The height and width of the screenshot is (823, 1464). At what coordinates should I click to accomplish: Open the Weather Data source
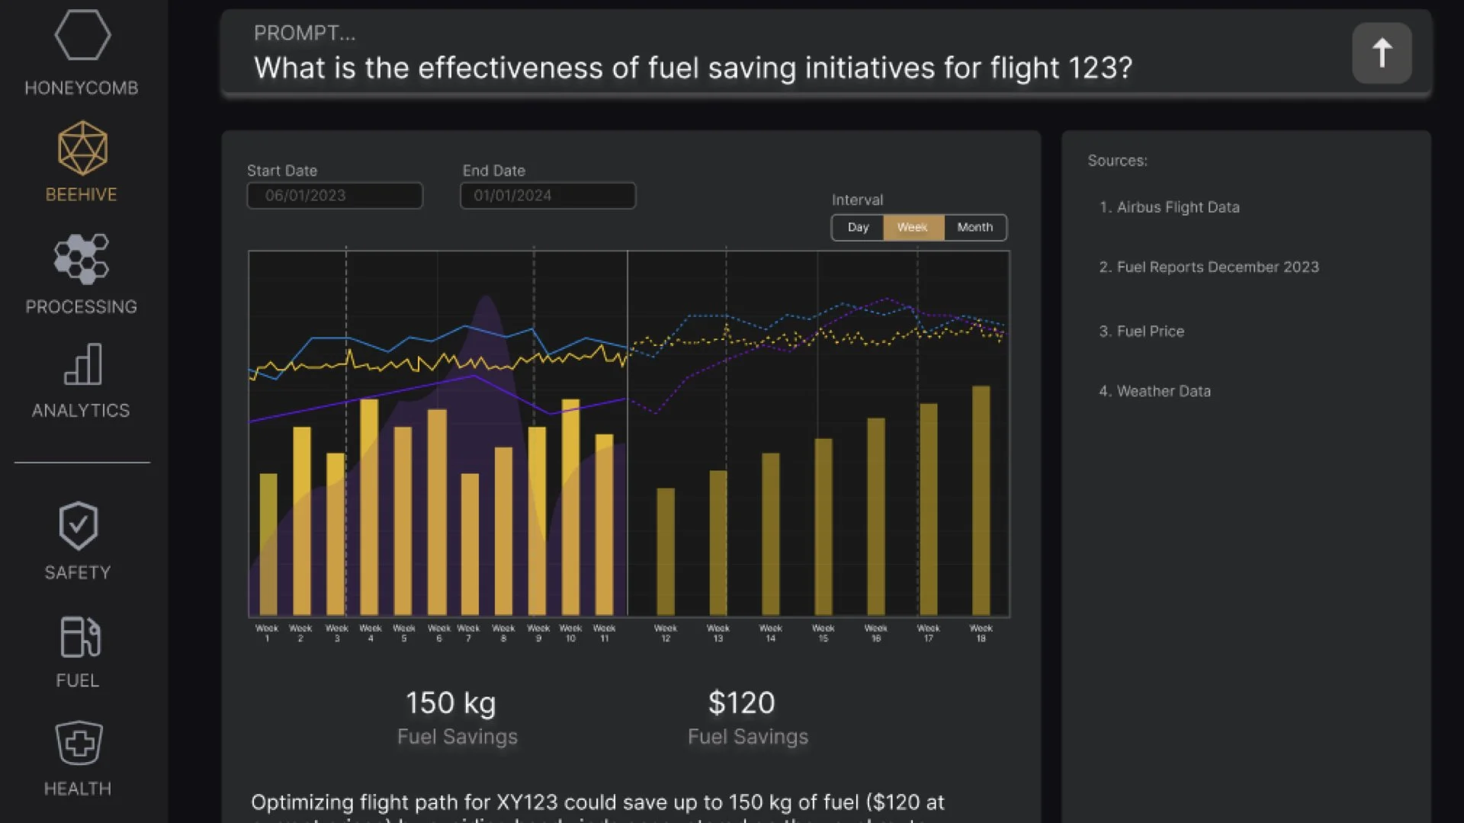[1154, 392]
